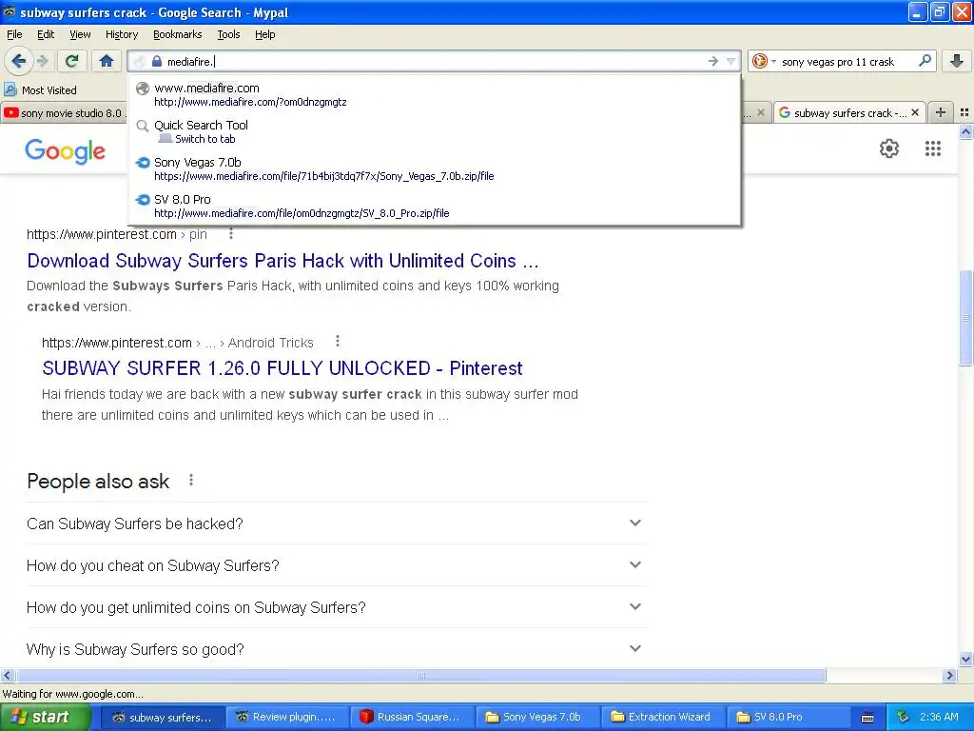Image resolution: width=974 pixels, height=731 pixels.
Task: Open Extraction Wizard taskbar button
Action: pos(663,717)
